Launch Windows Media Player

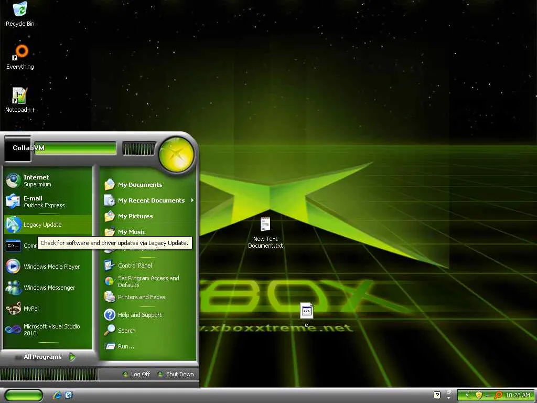[x=48, y=266]
